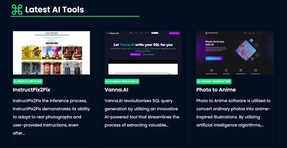Open the InstructPix2Pix preview thumbnail

click(51, 53)
